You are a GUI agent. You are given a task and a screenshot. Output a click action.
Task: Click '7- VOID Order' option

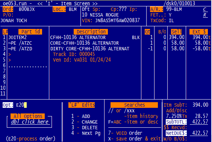pyautogui.click(x=125, y=133)
